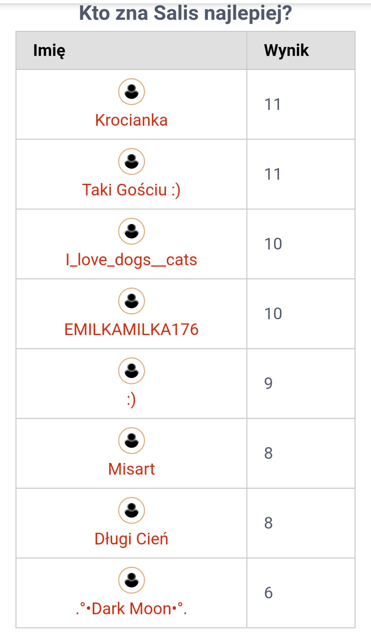This screenshot has height=640, width=371.
Task: Open I_love_dogs__cats profile link
Action: tap(131, 260)
